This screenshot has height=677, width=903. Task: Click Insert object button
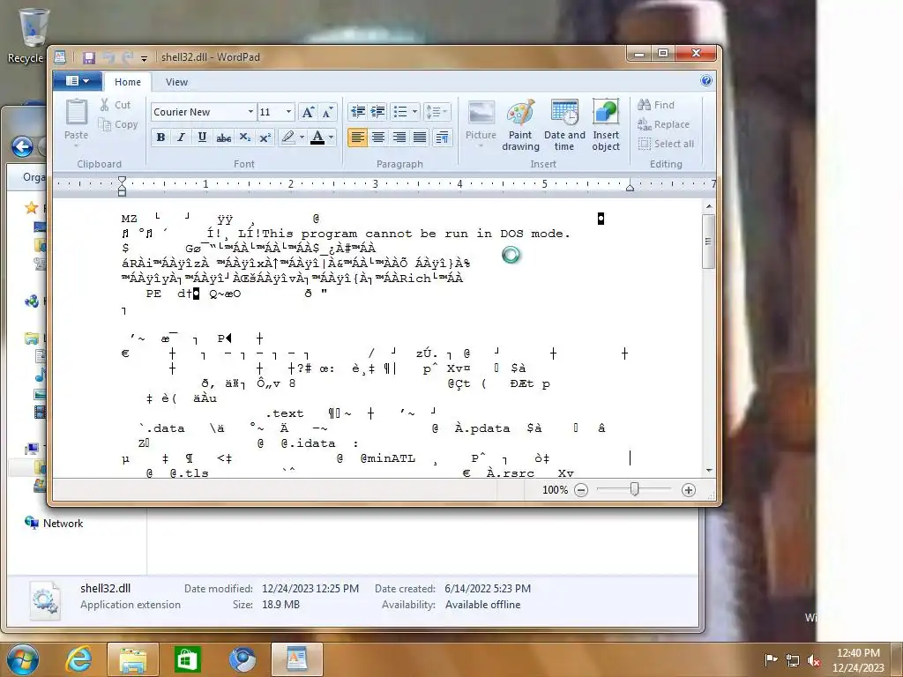(x=606, y=125)
